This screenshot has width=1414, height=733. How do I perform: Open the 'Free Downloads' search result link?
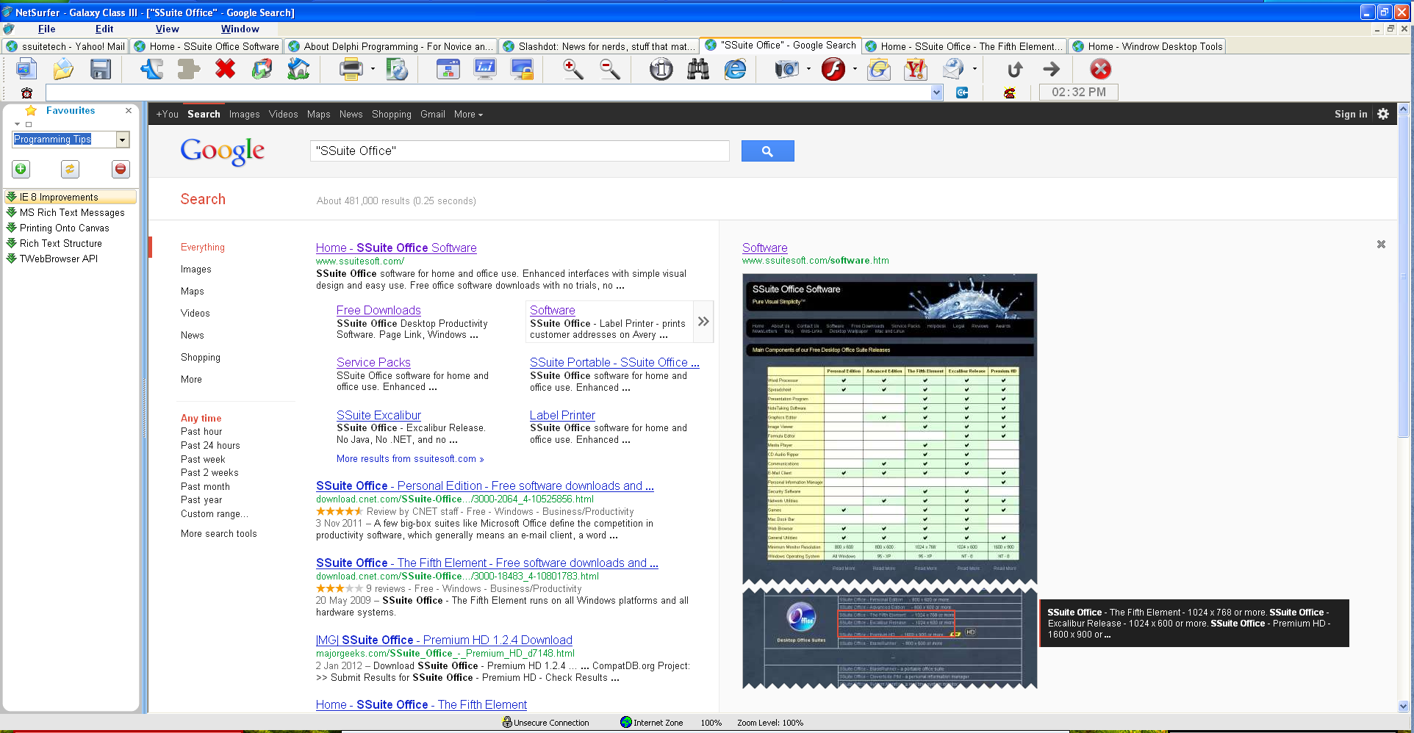[378, 310]
